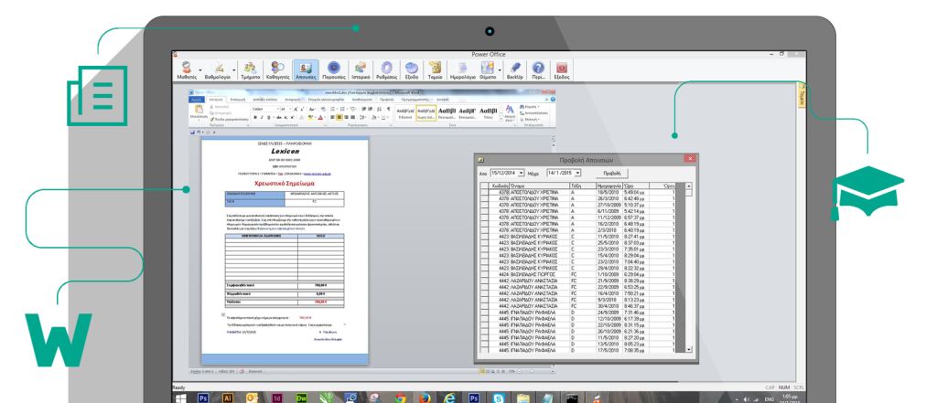Click the Word Paste clipboard icon

[x=199, y=109]
